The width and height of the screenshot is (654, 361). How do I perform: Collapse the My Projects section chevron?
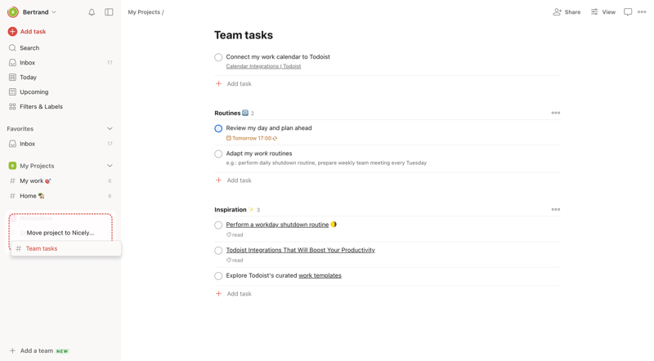(110, 166)
